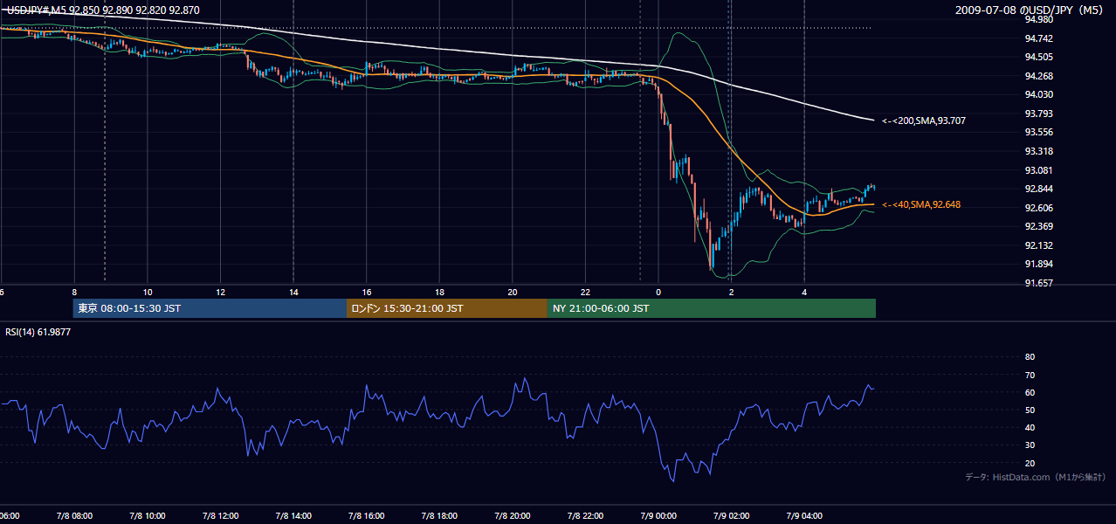The image size is (1116, 524).
Task: Click price axis label 92.844
Action: click(1038, 189)
